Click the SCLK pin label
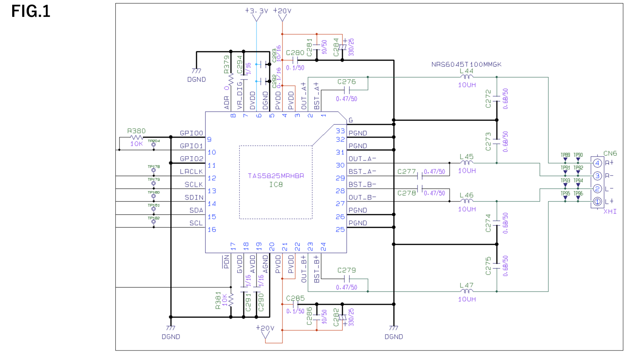626x352 pixels. pyautogui.click(x=194, y=185)
